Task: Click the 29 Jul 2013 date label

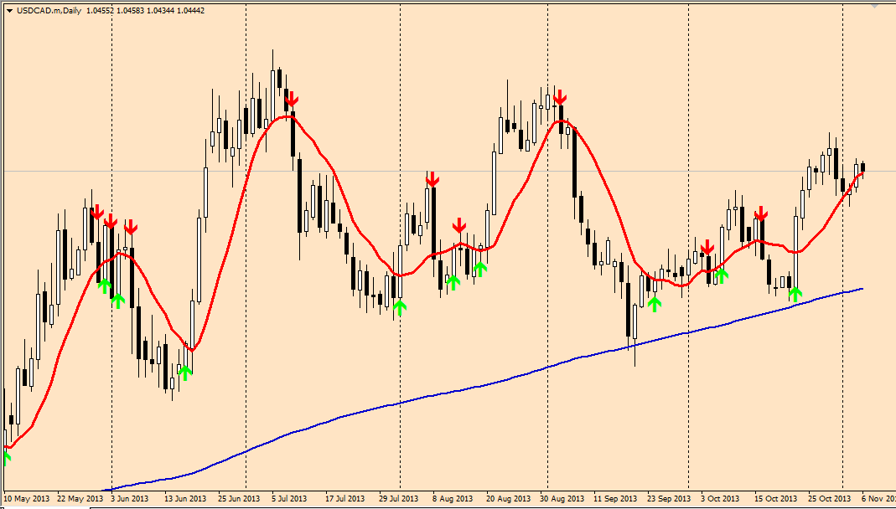Action: (399, 498)
